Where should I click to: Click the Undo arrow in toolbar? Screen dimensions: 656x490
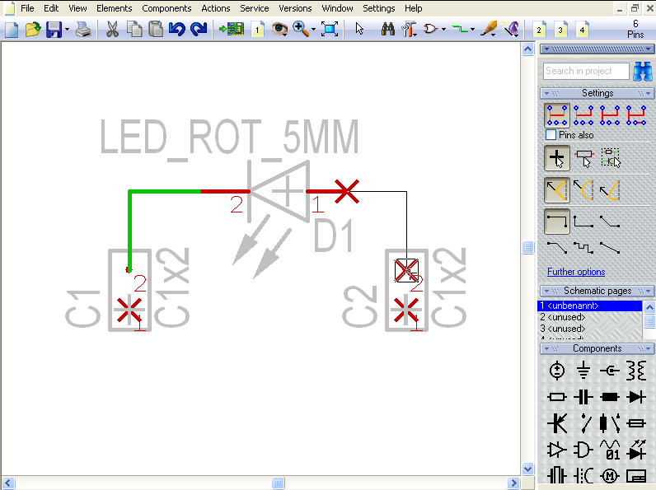coord(176,30)
